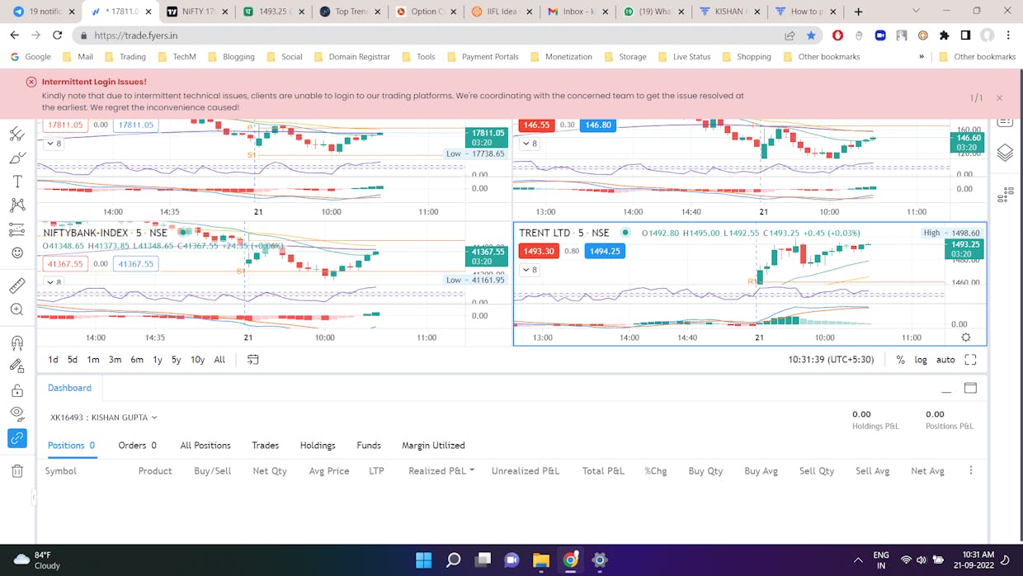The width and height of the screenshot is (1023, 576).
Task: Toggle logarithmic scale
Action: [x=920, y=360]
